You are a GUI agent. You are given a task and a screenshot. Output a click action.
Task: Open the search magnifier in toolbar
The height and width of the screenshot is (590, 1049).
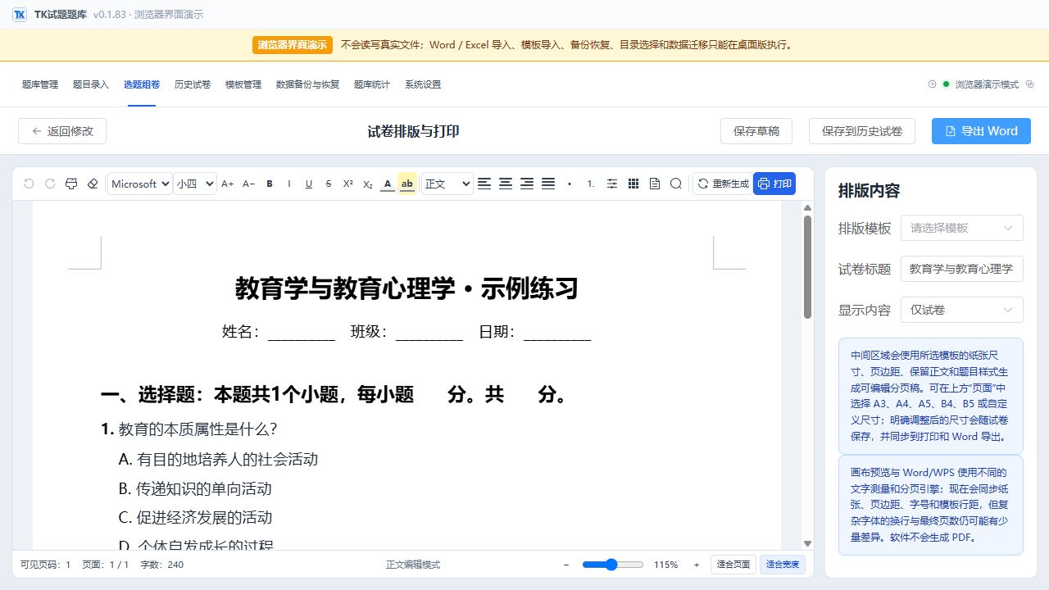[x=676, y=184]
